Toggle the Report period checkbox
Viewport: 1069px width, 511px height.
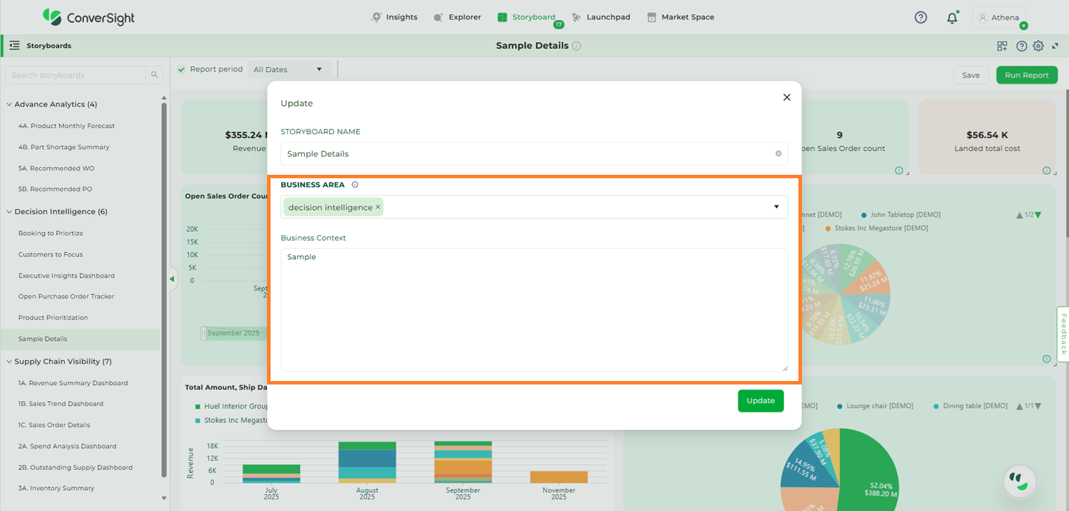(182, 69)
